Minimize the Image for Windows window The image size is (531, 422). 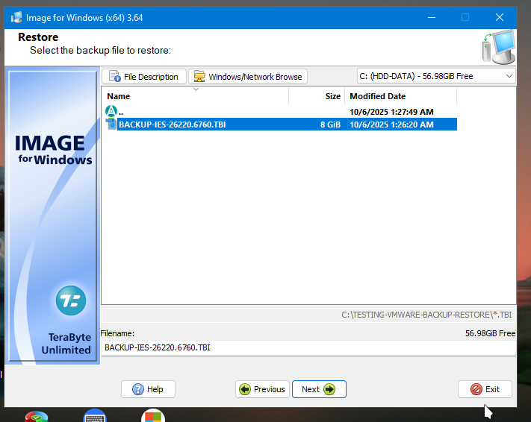coord(432,17)
